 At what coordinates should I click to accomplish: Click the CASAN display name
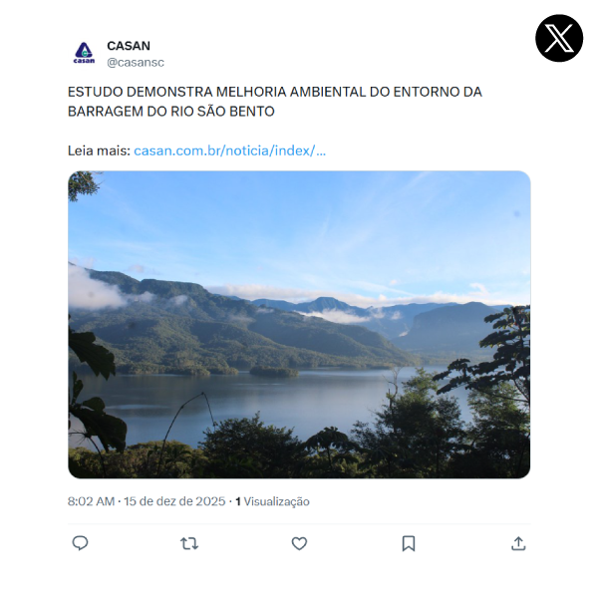coord(129,46)
